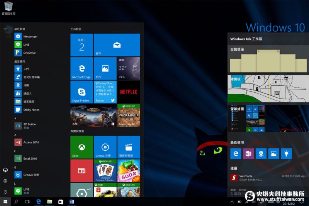Click the calendar tile showing 2
This screenshot has width=309, height=206.
tap(81, 45)
